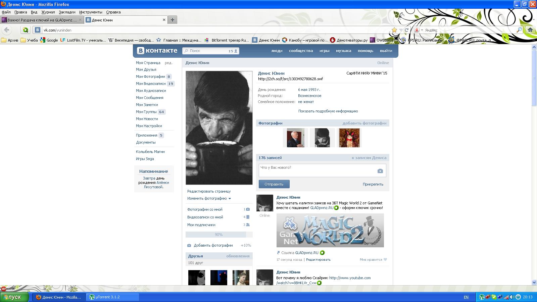Viewport: 537px width, 302px height.
Task: Open the Правка menu
Action: [21, 12]
